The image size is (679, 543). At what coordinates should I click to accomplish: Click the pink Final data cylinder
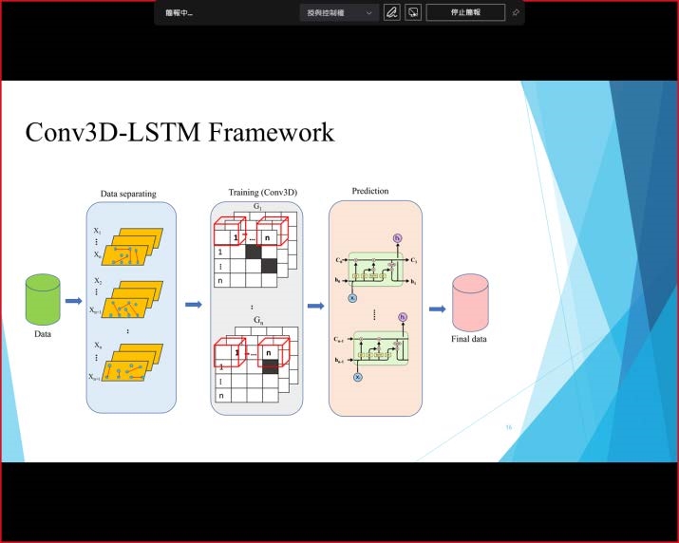[x=470, y=303]
